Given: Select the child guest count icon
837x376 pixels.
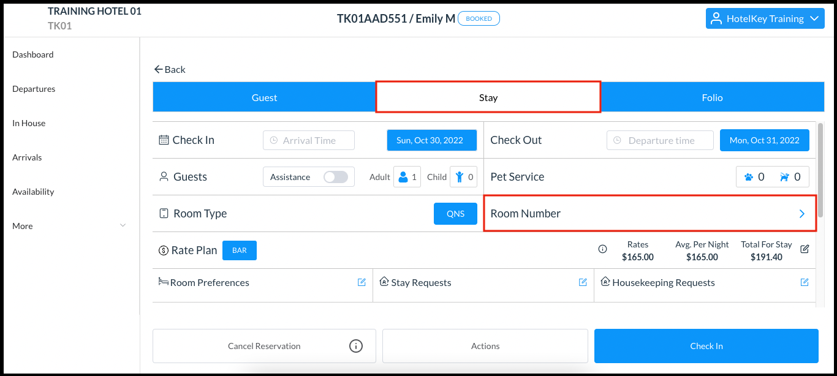Looking at the screenshot, I should coord(460,177).
